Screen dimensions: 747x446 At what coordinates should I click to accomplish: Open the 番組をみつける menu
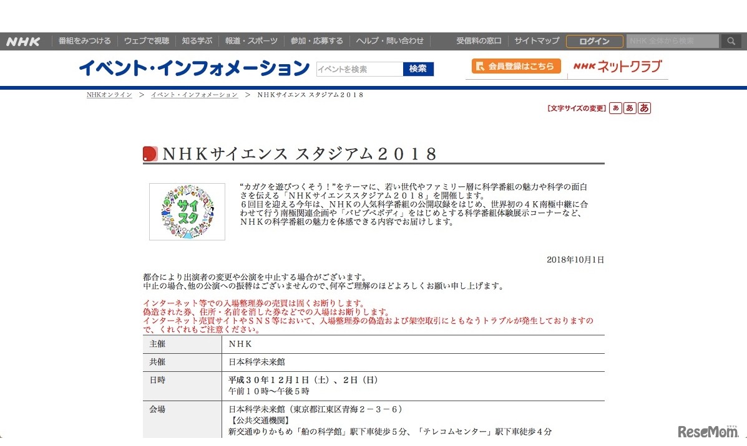coord(84,41)
